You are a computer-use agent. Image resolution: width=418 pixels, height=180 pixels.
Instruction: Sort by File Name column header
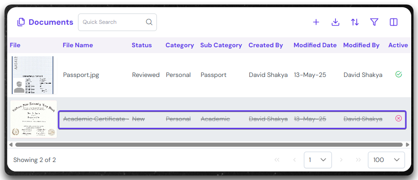(x=78, y=45)
